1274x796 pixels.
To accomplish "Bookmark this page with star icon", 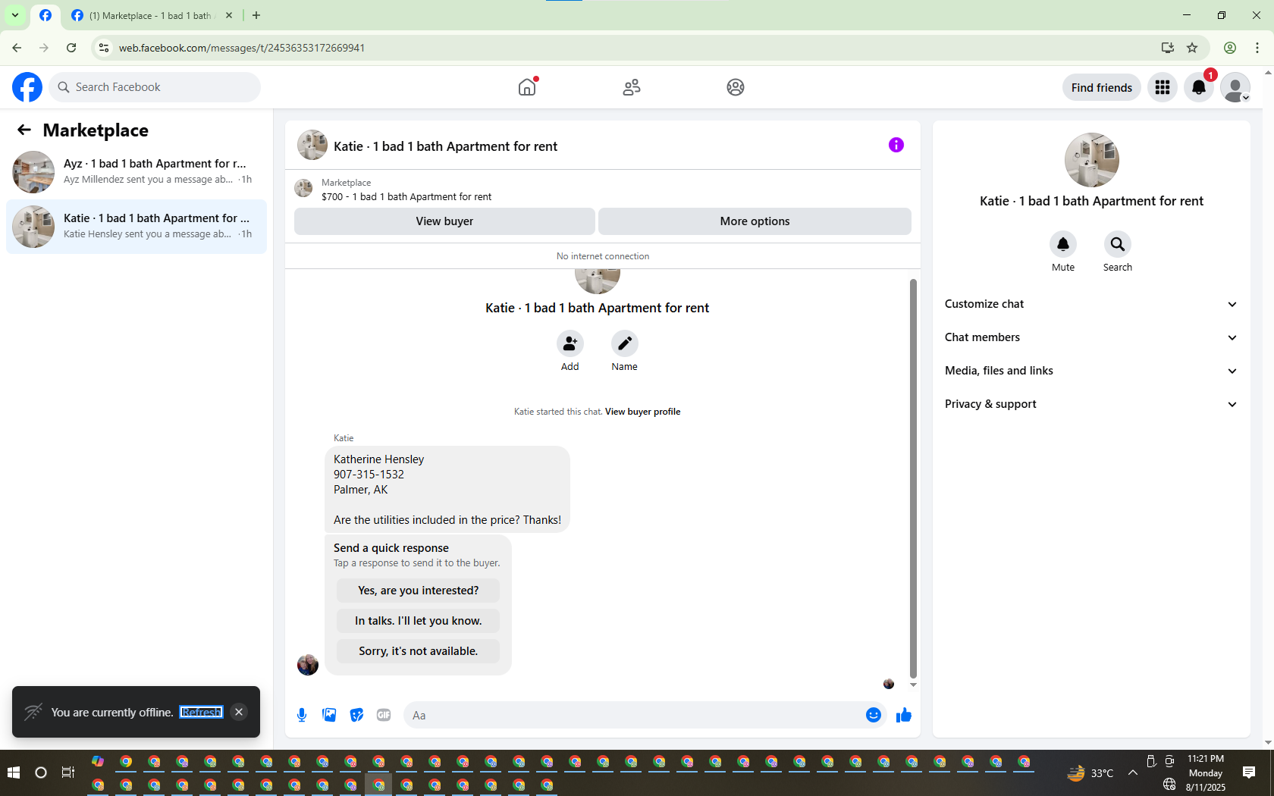I will click(x=1192, y=48).
